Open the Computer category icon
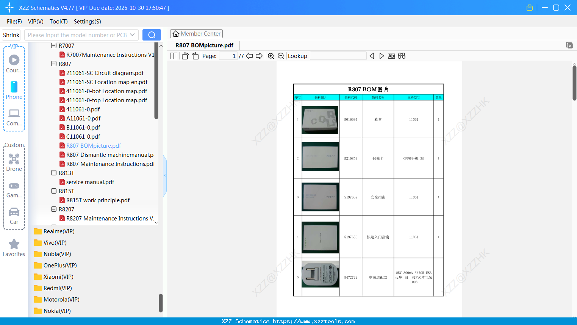Image resolution: width=577 pixels, height=325 pixels. click(14, 117)
